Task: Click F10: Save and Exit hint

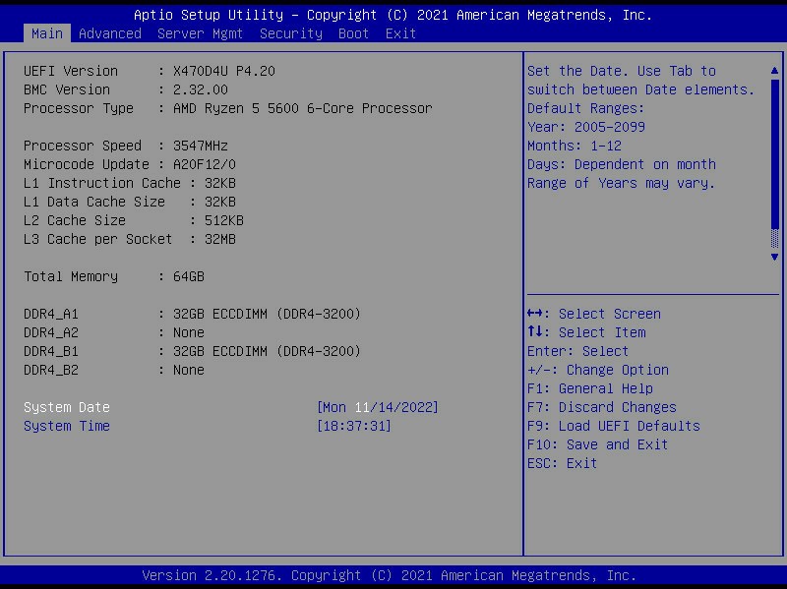Action: pyautogui.click(x=597, y=444)
